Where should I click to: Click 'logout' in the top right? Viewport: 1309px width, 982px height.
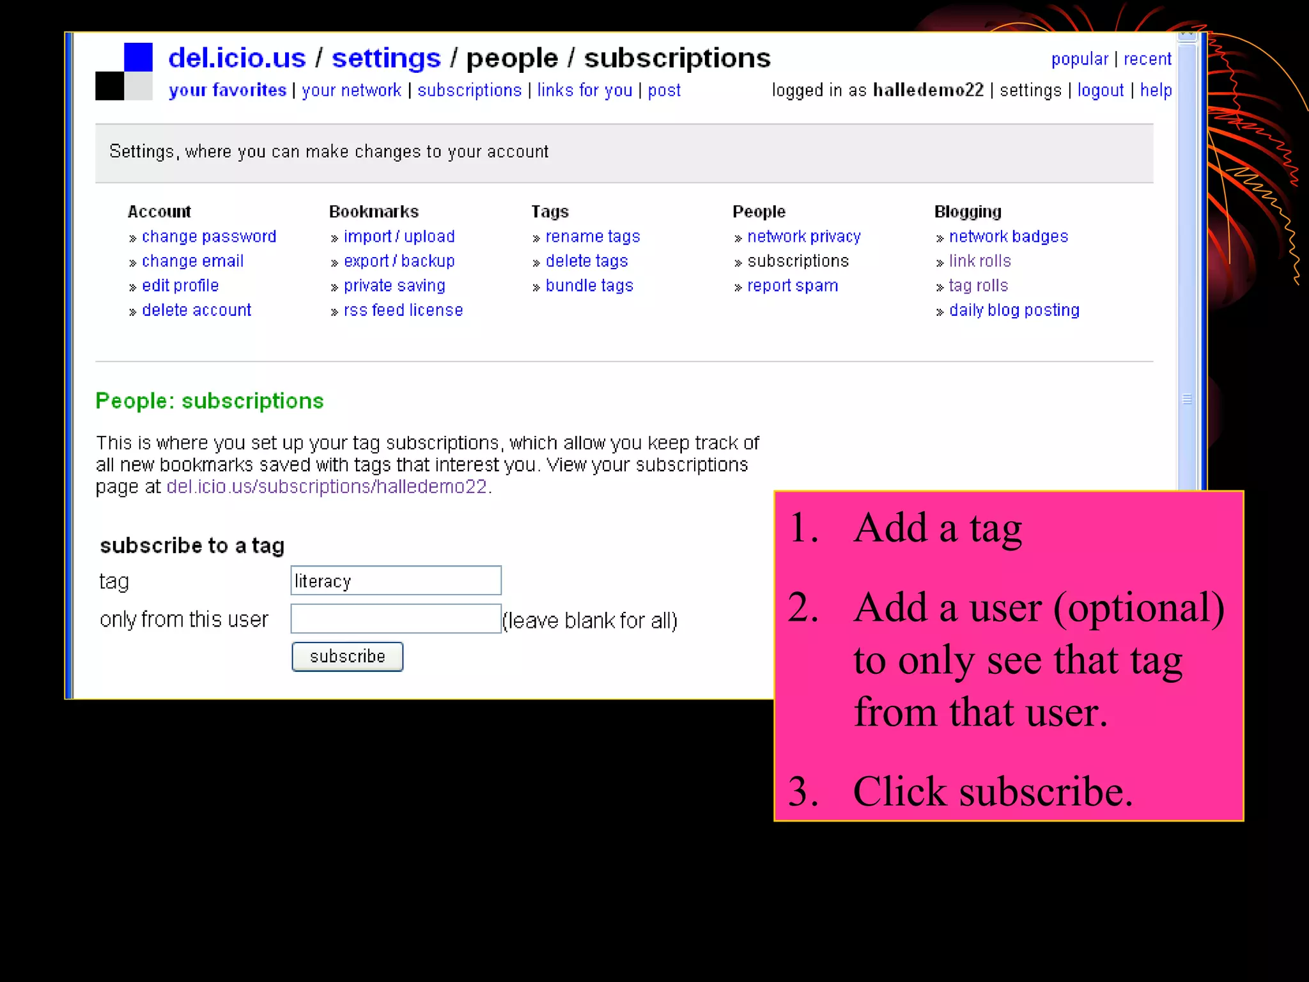coord(1100,90)
